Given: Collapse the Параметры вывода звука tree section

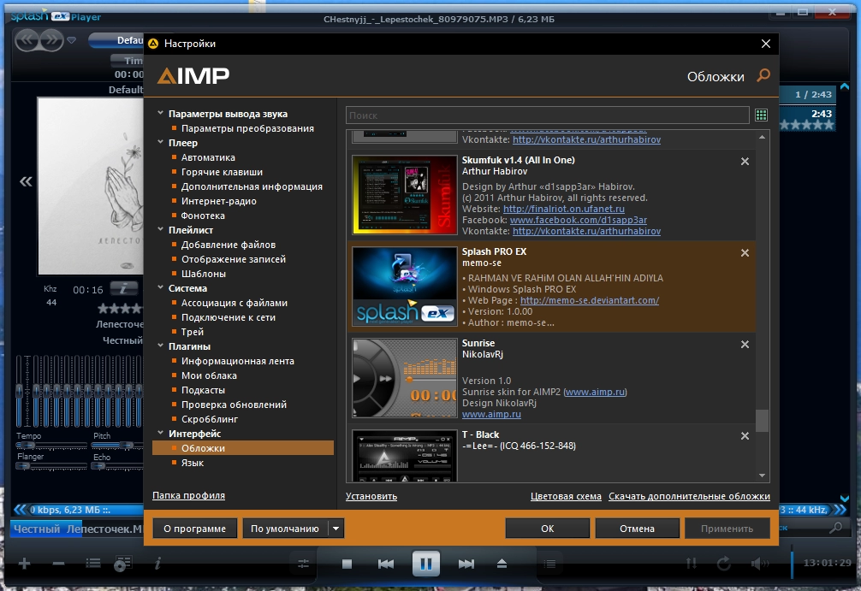Looking at the screenshot, I should click(160, 113).
